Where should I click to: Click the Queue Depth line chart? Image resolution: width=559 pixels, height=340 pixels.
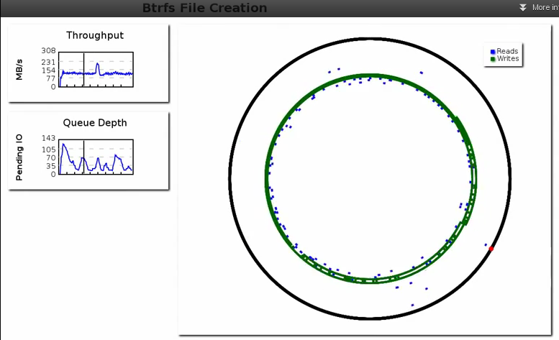click(x=96, y=157)
